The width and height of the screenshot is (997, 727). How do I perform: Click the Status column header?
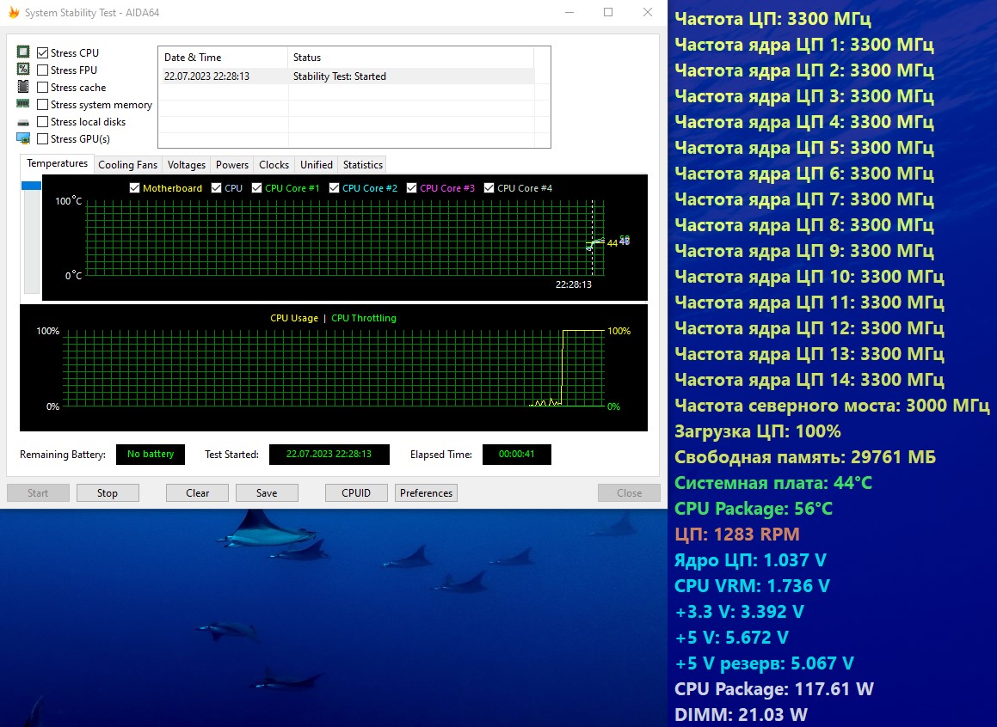[410, 57]
